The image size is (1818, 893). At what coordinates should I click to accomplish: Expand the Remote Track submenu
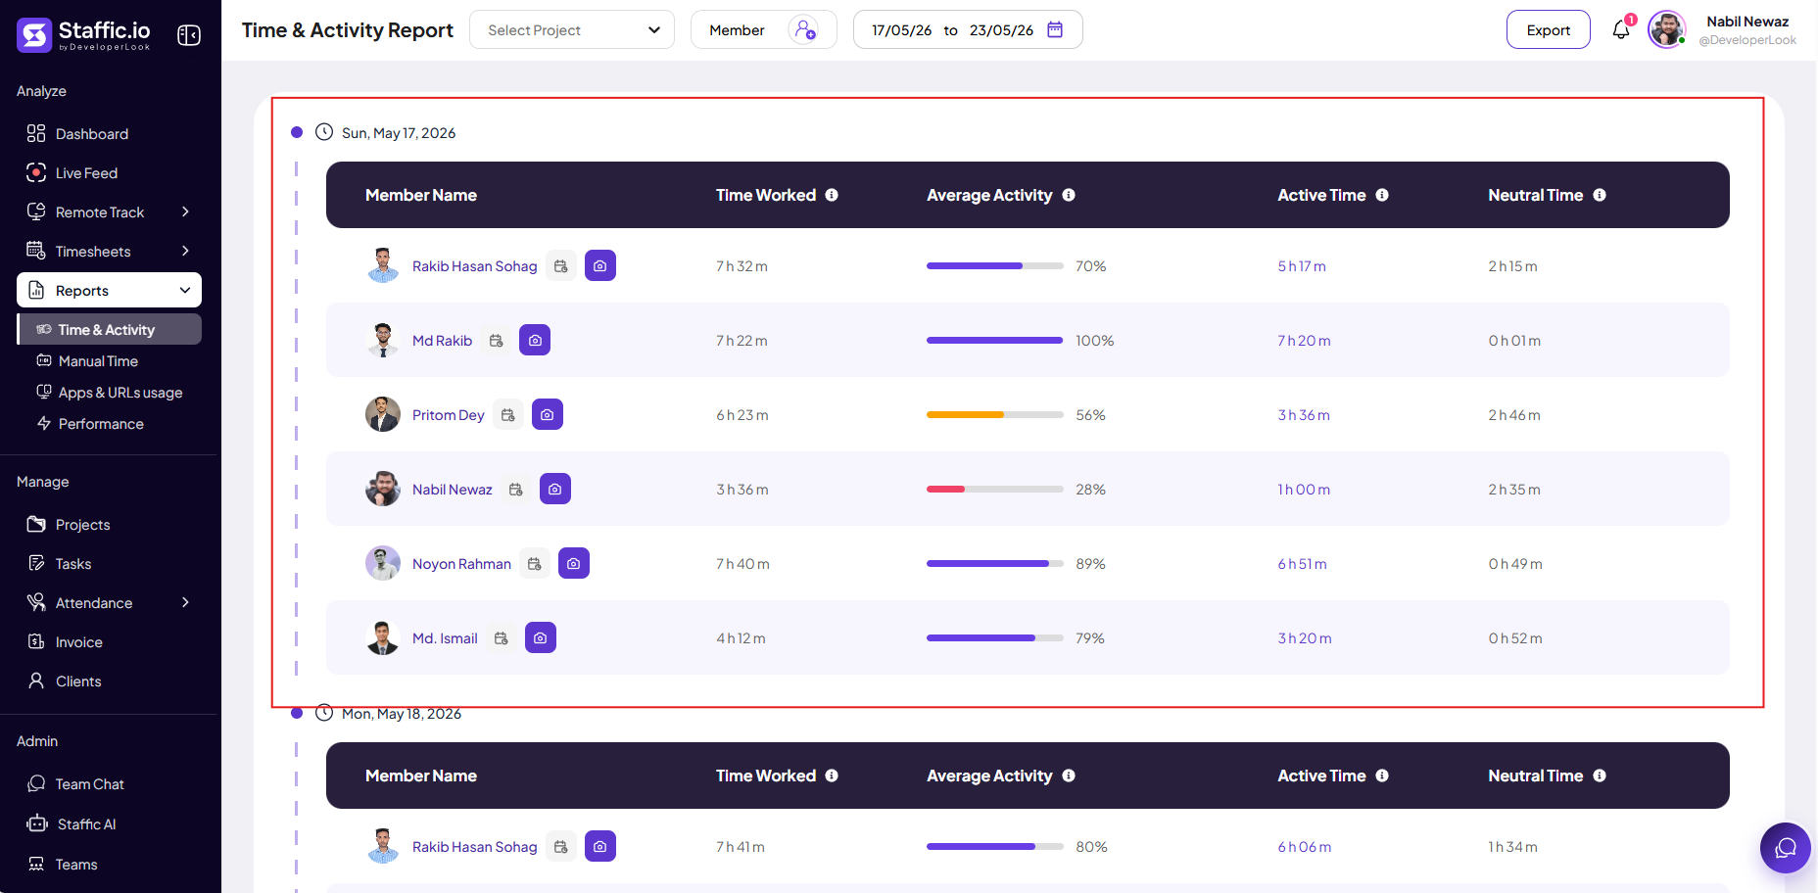(x=185, y=211)
